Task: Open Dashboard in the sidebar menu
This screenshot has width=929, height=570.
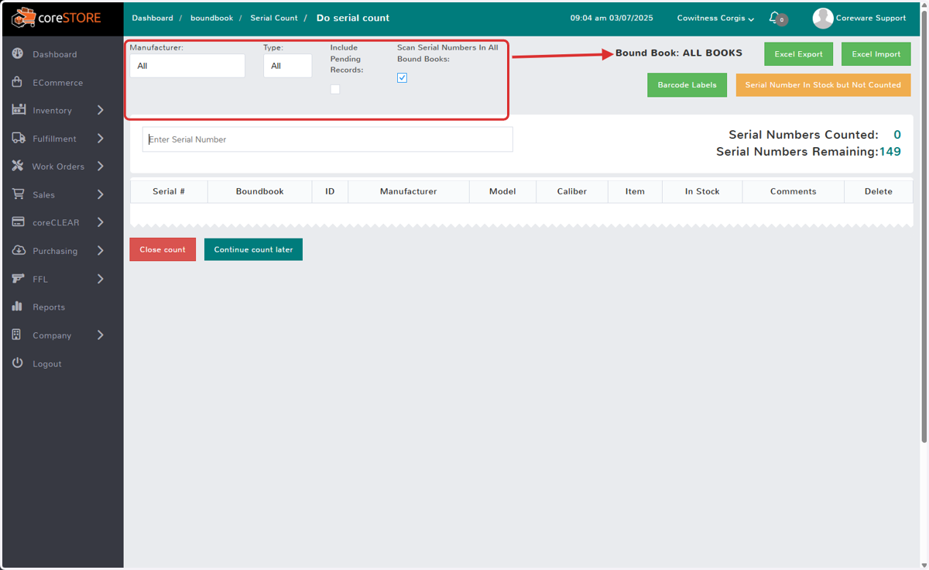Action: [x=54, y=54]
